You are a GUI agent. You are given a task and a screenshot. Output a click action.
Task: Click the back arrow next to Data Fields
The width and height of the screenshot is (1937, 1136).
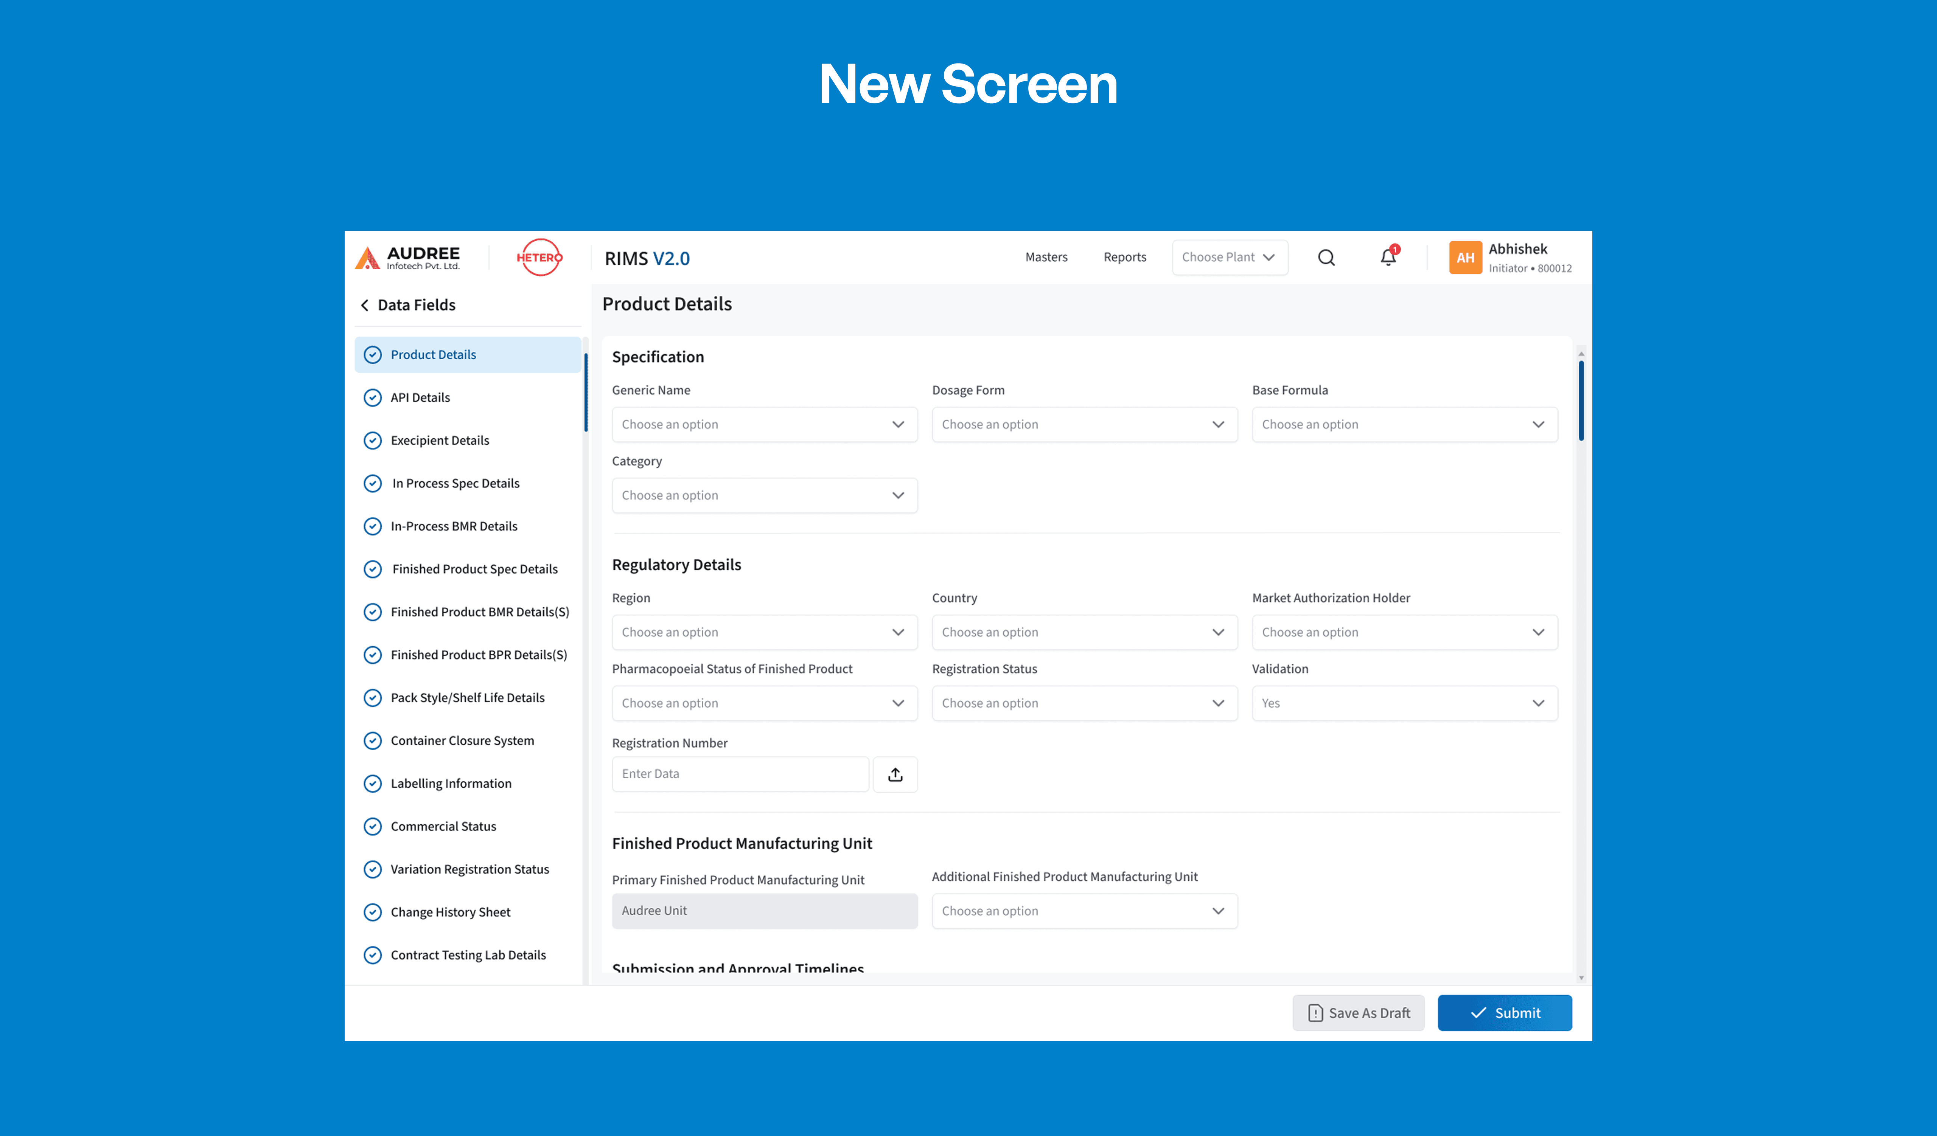[x=365, y=305]
